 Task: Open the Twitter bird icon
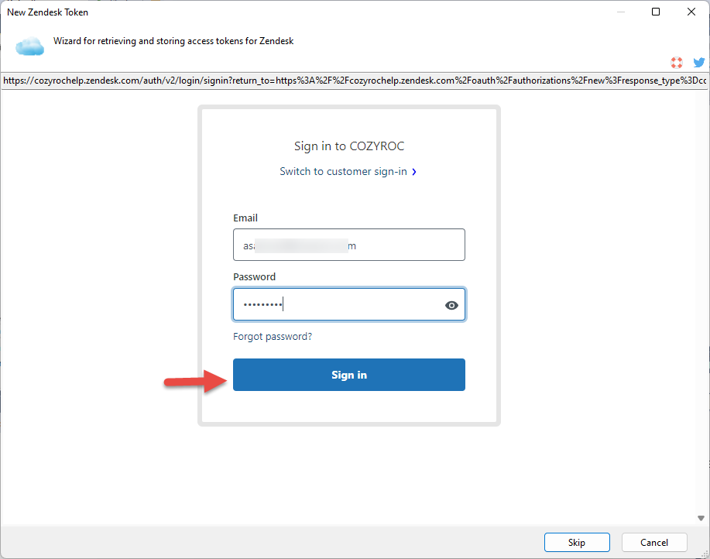click(699, 63)
